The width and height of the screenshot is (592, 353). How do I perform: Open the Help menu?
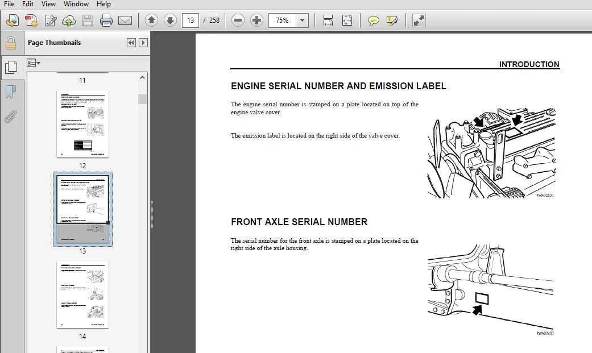pyautogui.click(x=104, y=4)
